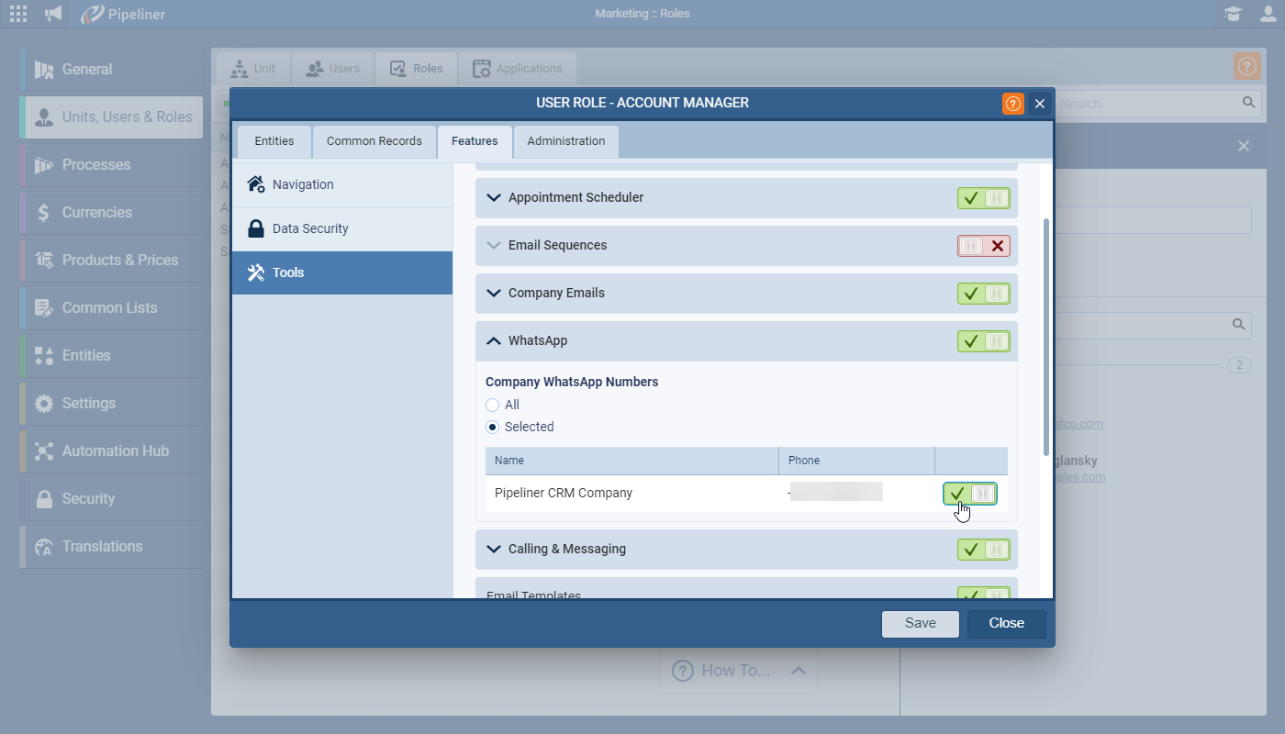Toggle the Email Sequences switch on
This screenshot has height=734, width=1285.
pos(983,246)
